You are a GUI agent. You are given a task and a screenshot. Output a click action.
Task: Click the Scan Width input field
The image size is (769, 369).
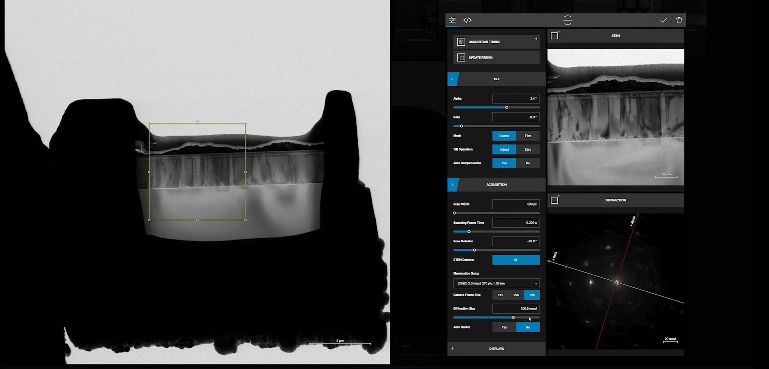[516, 204]
